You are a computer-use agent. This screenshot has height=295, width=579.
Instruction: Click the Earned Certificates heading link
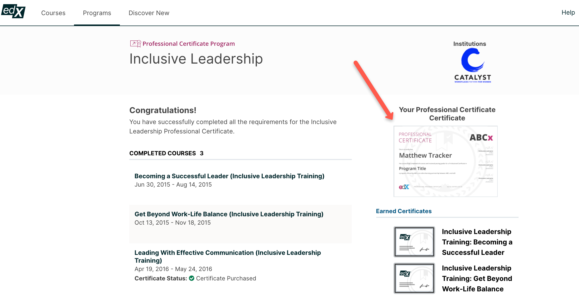[404, 211]
